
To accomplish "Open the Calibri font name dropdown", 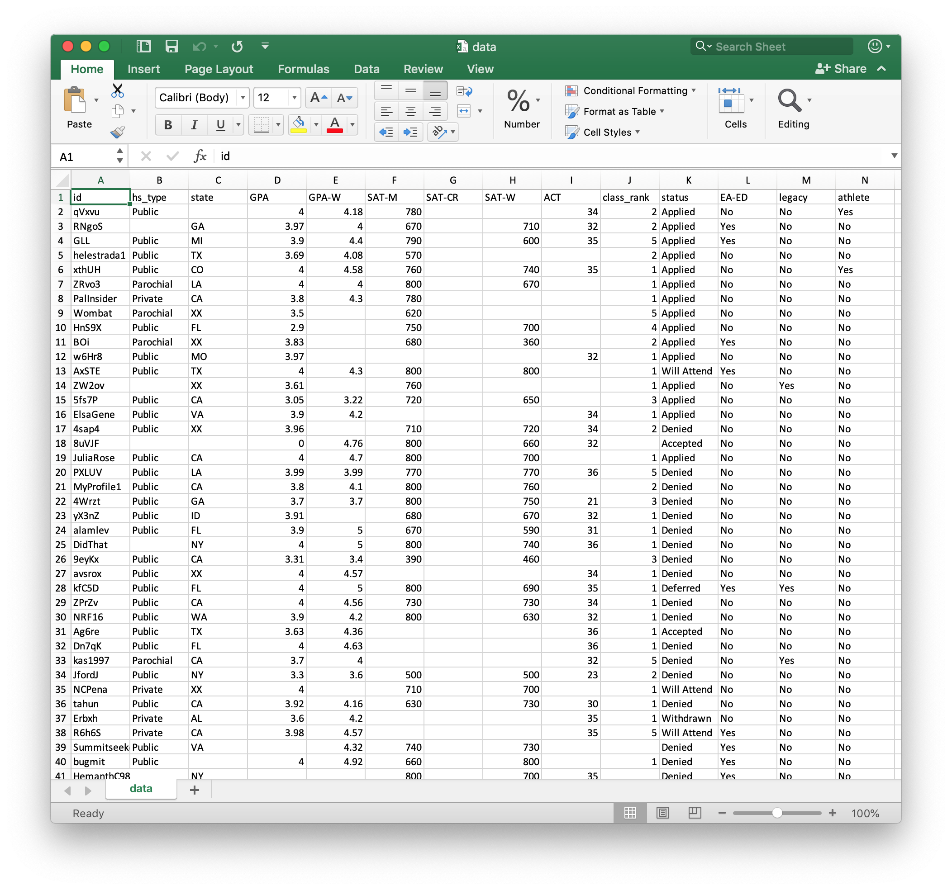I will (x=243, y=98).
